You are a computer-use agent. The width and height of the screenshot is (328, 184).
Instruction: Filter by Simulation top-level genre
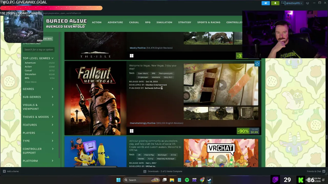point(30,74)
